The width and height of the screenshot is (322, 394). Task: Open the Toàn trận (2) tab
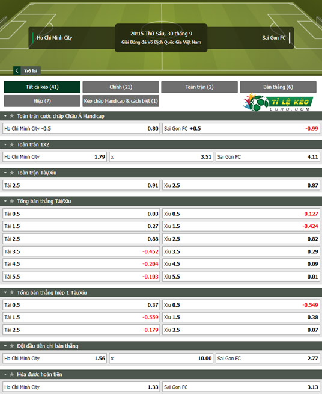coord(199,87)
